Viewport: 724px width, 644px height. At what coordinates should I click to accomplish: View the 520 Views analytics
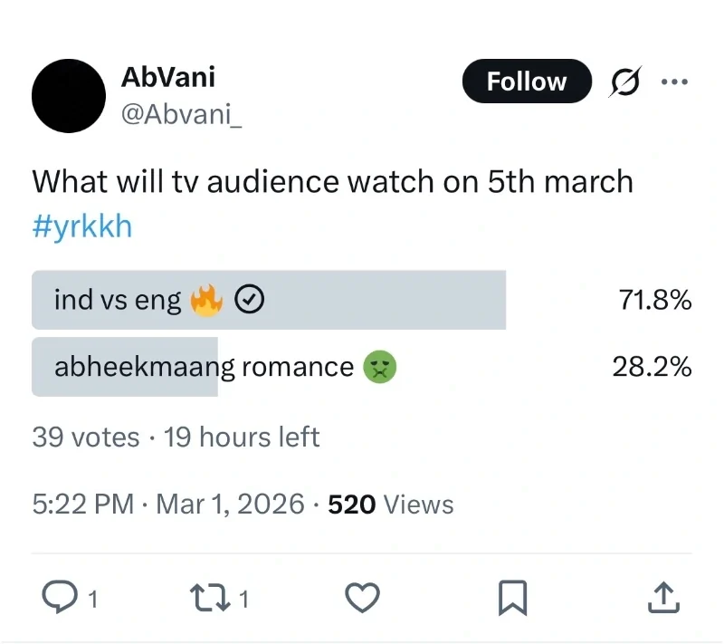click(x=390, y=505)
